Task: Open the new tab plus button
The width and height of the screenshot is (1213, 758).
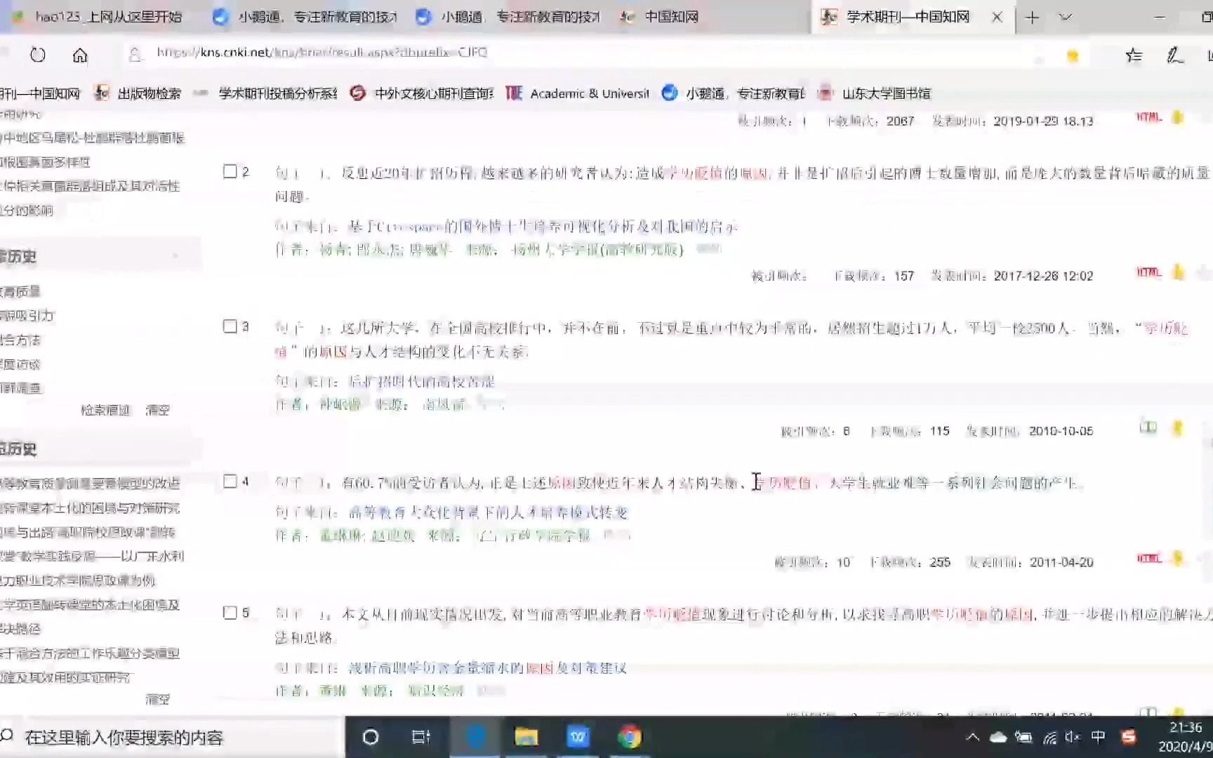Action: pyautogui.click(x=1032, y=18)
